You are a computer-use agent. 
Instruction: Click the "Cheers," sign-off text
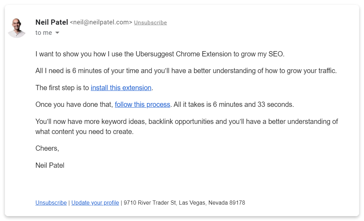point(47,148)
